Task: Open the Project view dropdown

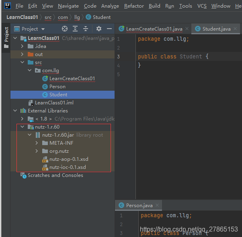Action: click(43, 29)
